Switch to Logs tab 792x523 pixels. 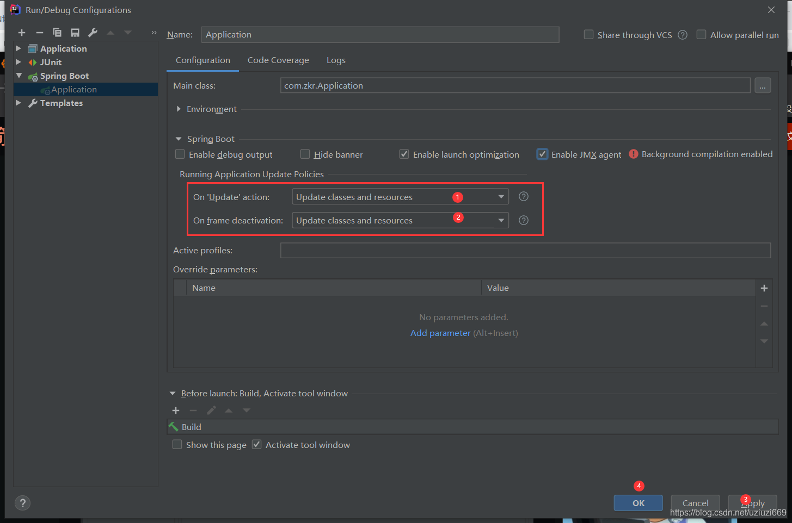click(x=336, y=60)
